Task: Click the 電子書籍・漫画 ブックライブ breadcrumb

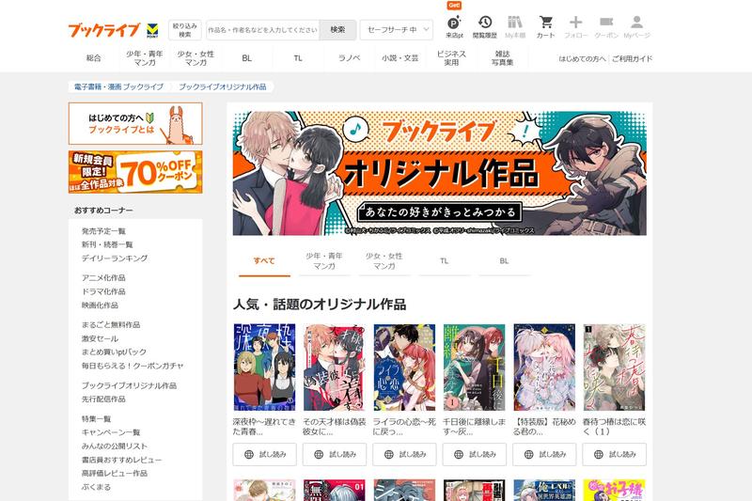Action: pos(119,86)
